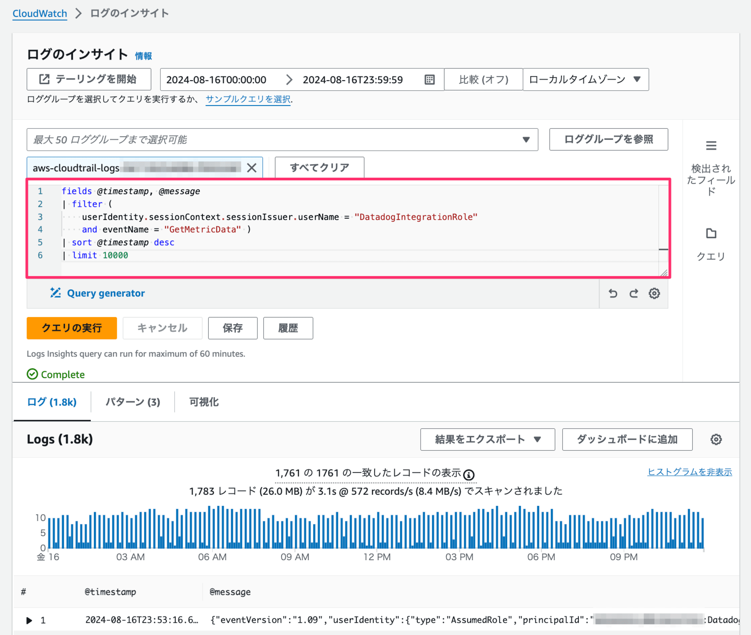Hide histogram via ヒストグラムを非表示

point(690,472)
